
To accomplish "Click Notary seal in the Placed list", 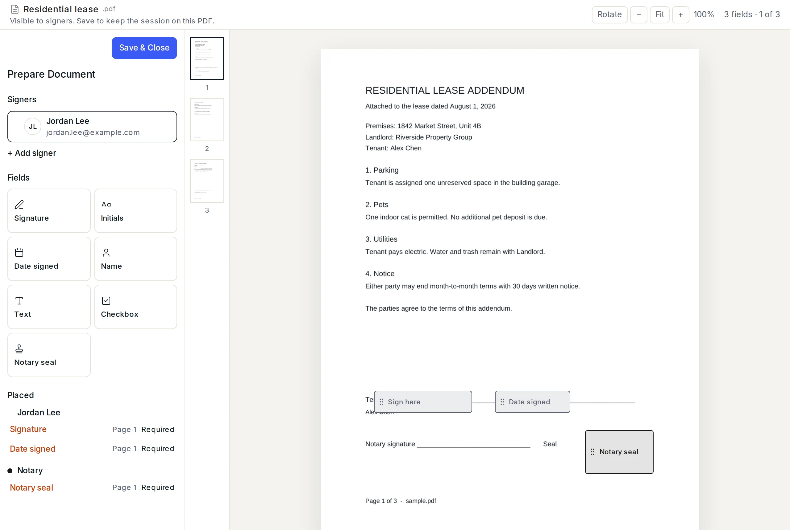I will [x=31, y=488].
